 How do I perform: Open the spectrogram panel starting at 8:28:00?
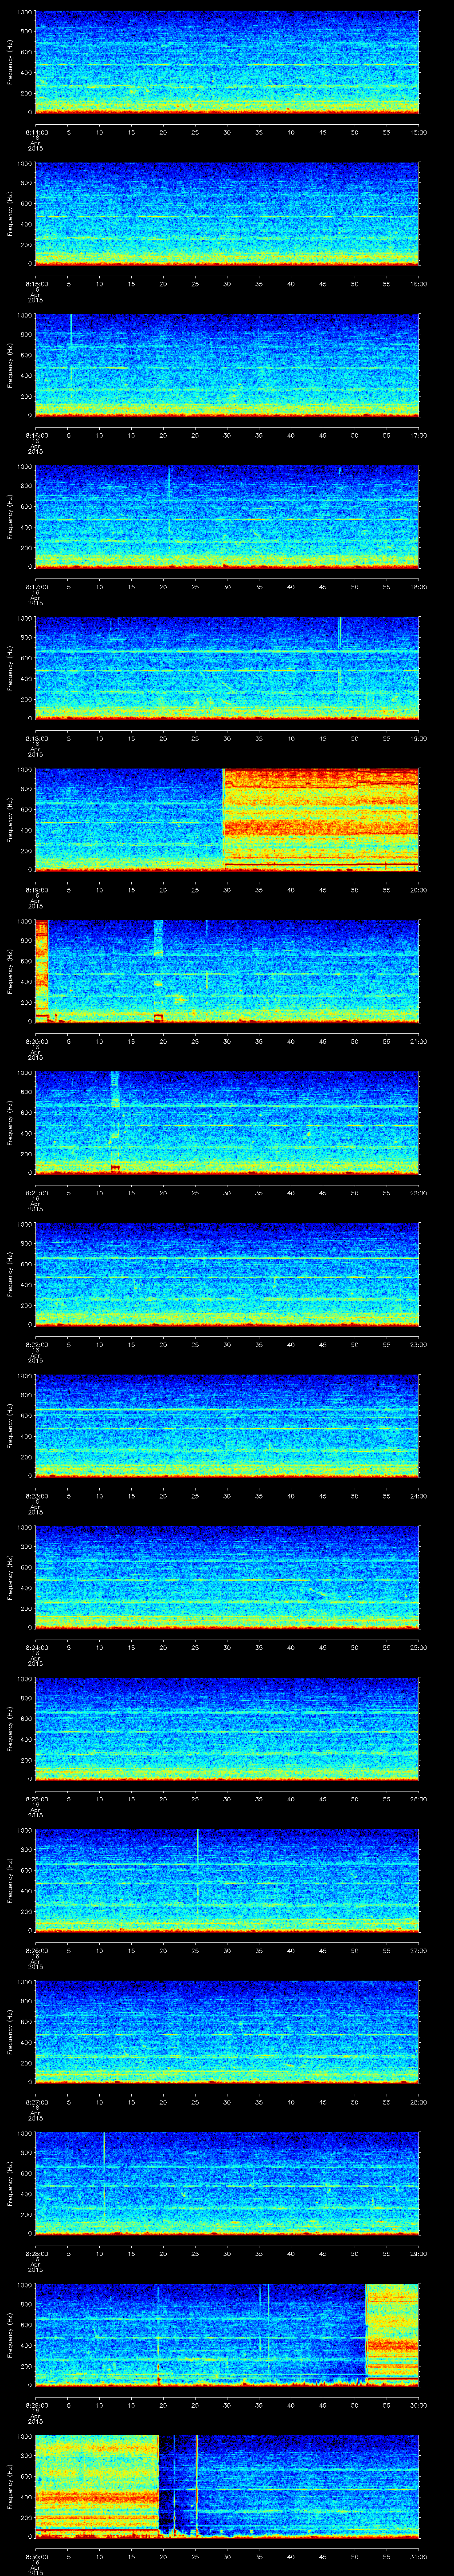click(227, 2184)
